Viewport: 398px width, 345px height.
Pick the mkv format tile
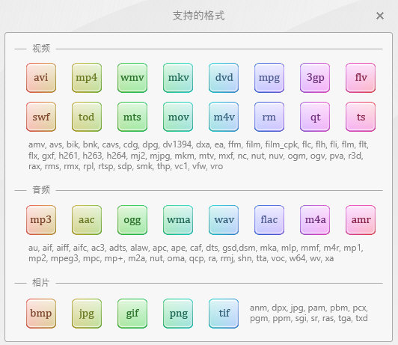tap(178, 78)
